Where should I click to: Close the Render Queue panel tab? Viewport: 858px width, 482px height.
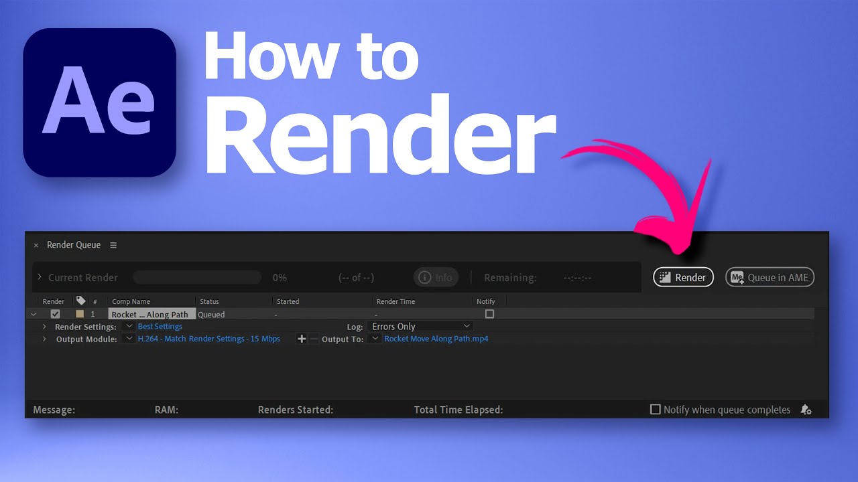click(x=36, y=246)
